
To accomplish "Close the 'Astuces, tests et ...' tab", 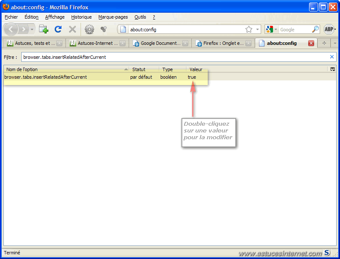I will 59,43.
